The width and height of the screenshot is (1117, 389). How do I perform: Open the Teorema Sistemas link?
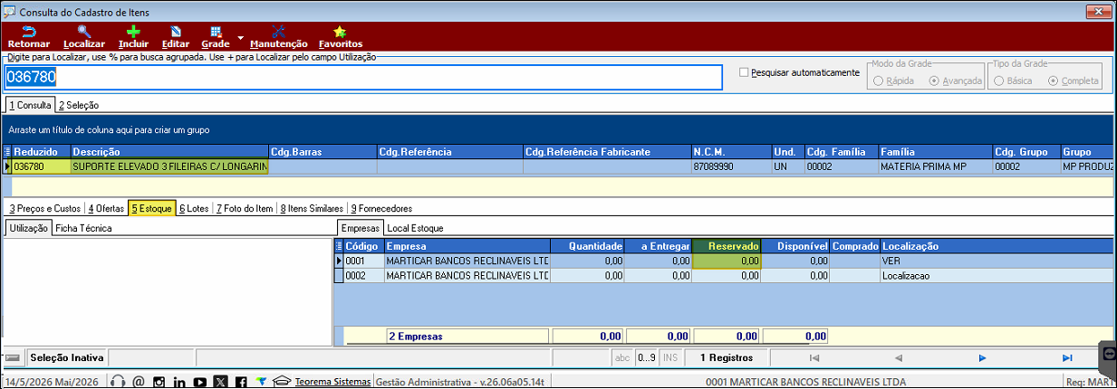(332, 382)
